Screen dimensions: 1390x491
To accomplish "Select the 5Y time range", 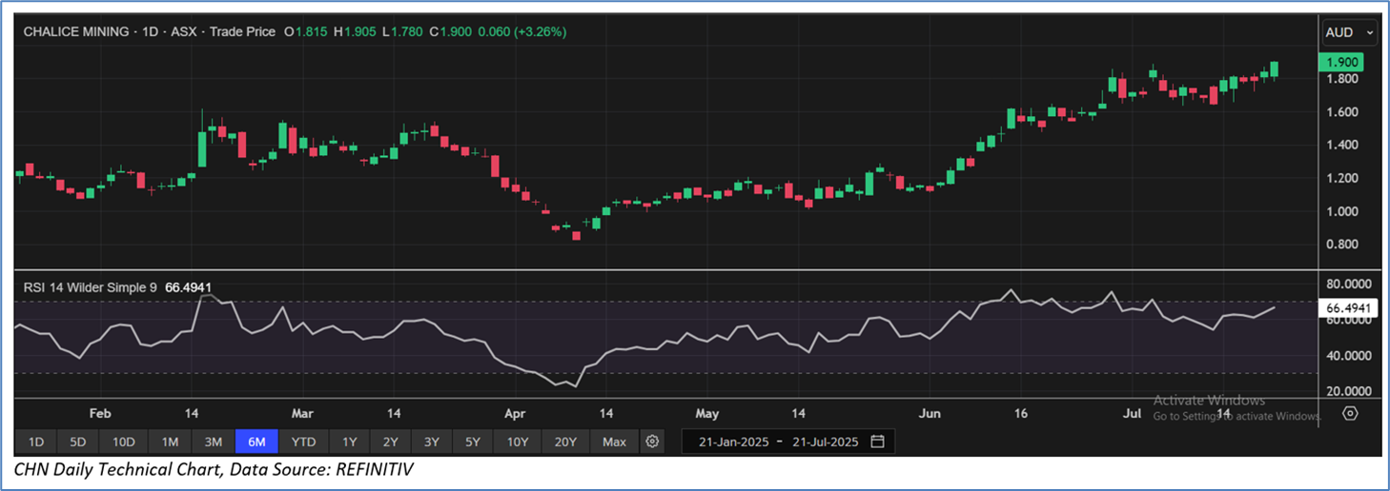I will pyautogui.click(x=474, y=442).
